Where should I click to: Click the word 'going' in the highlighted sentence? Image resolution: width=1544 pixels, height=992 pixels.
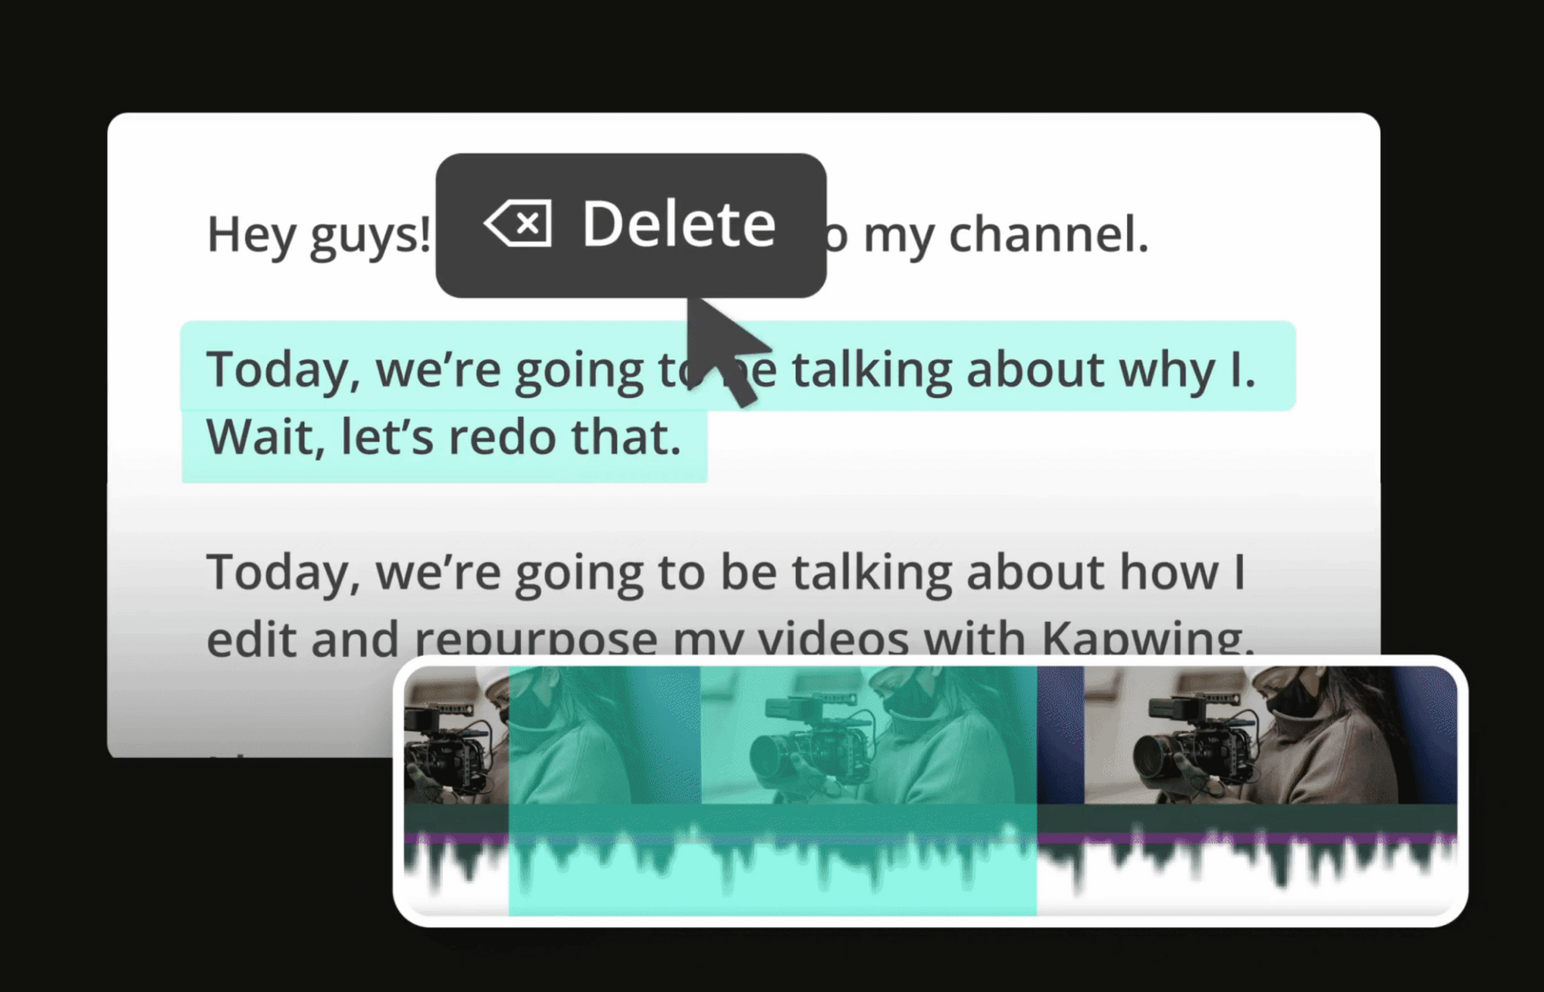[x=579, y=370]
